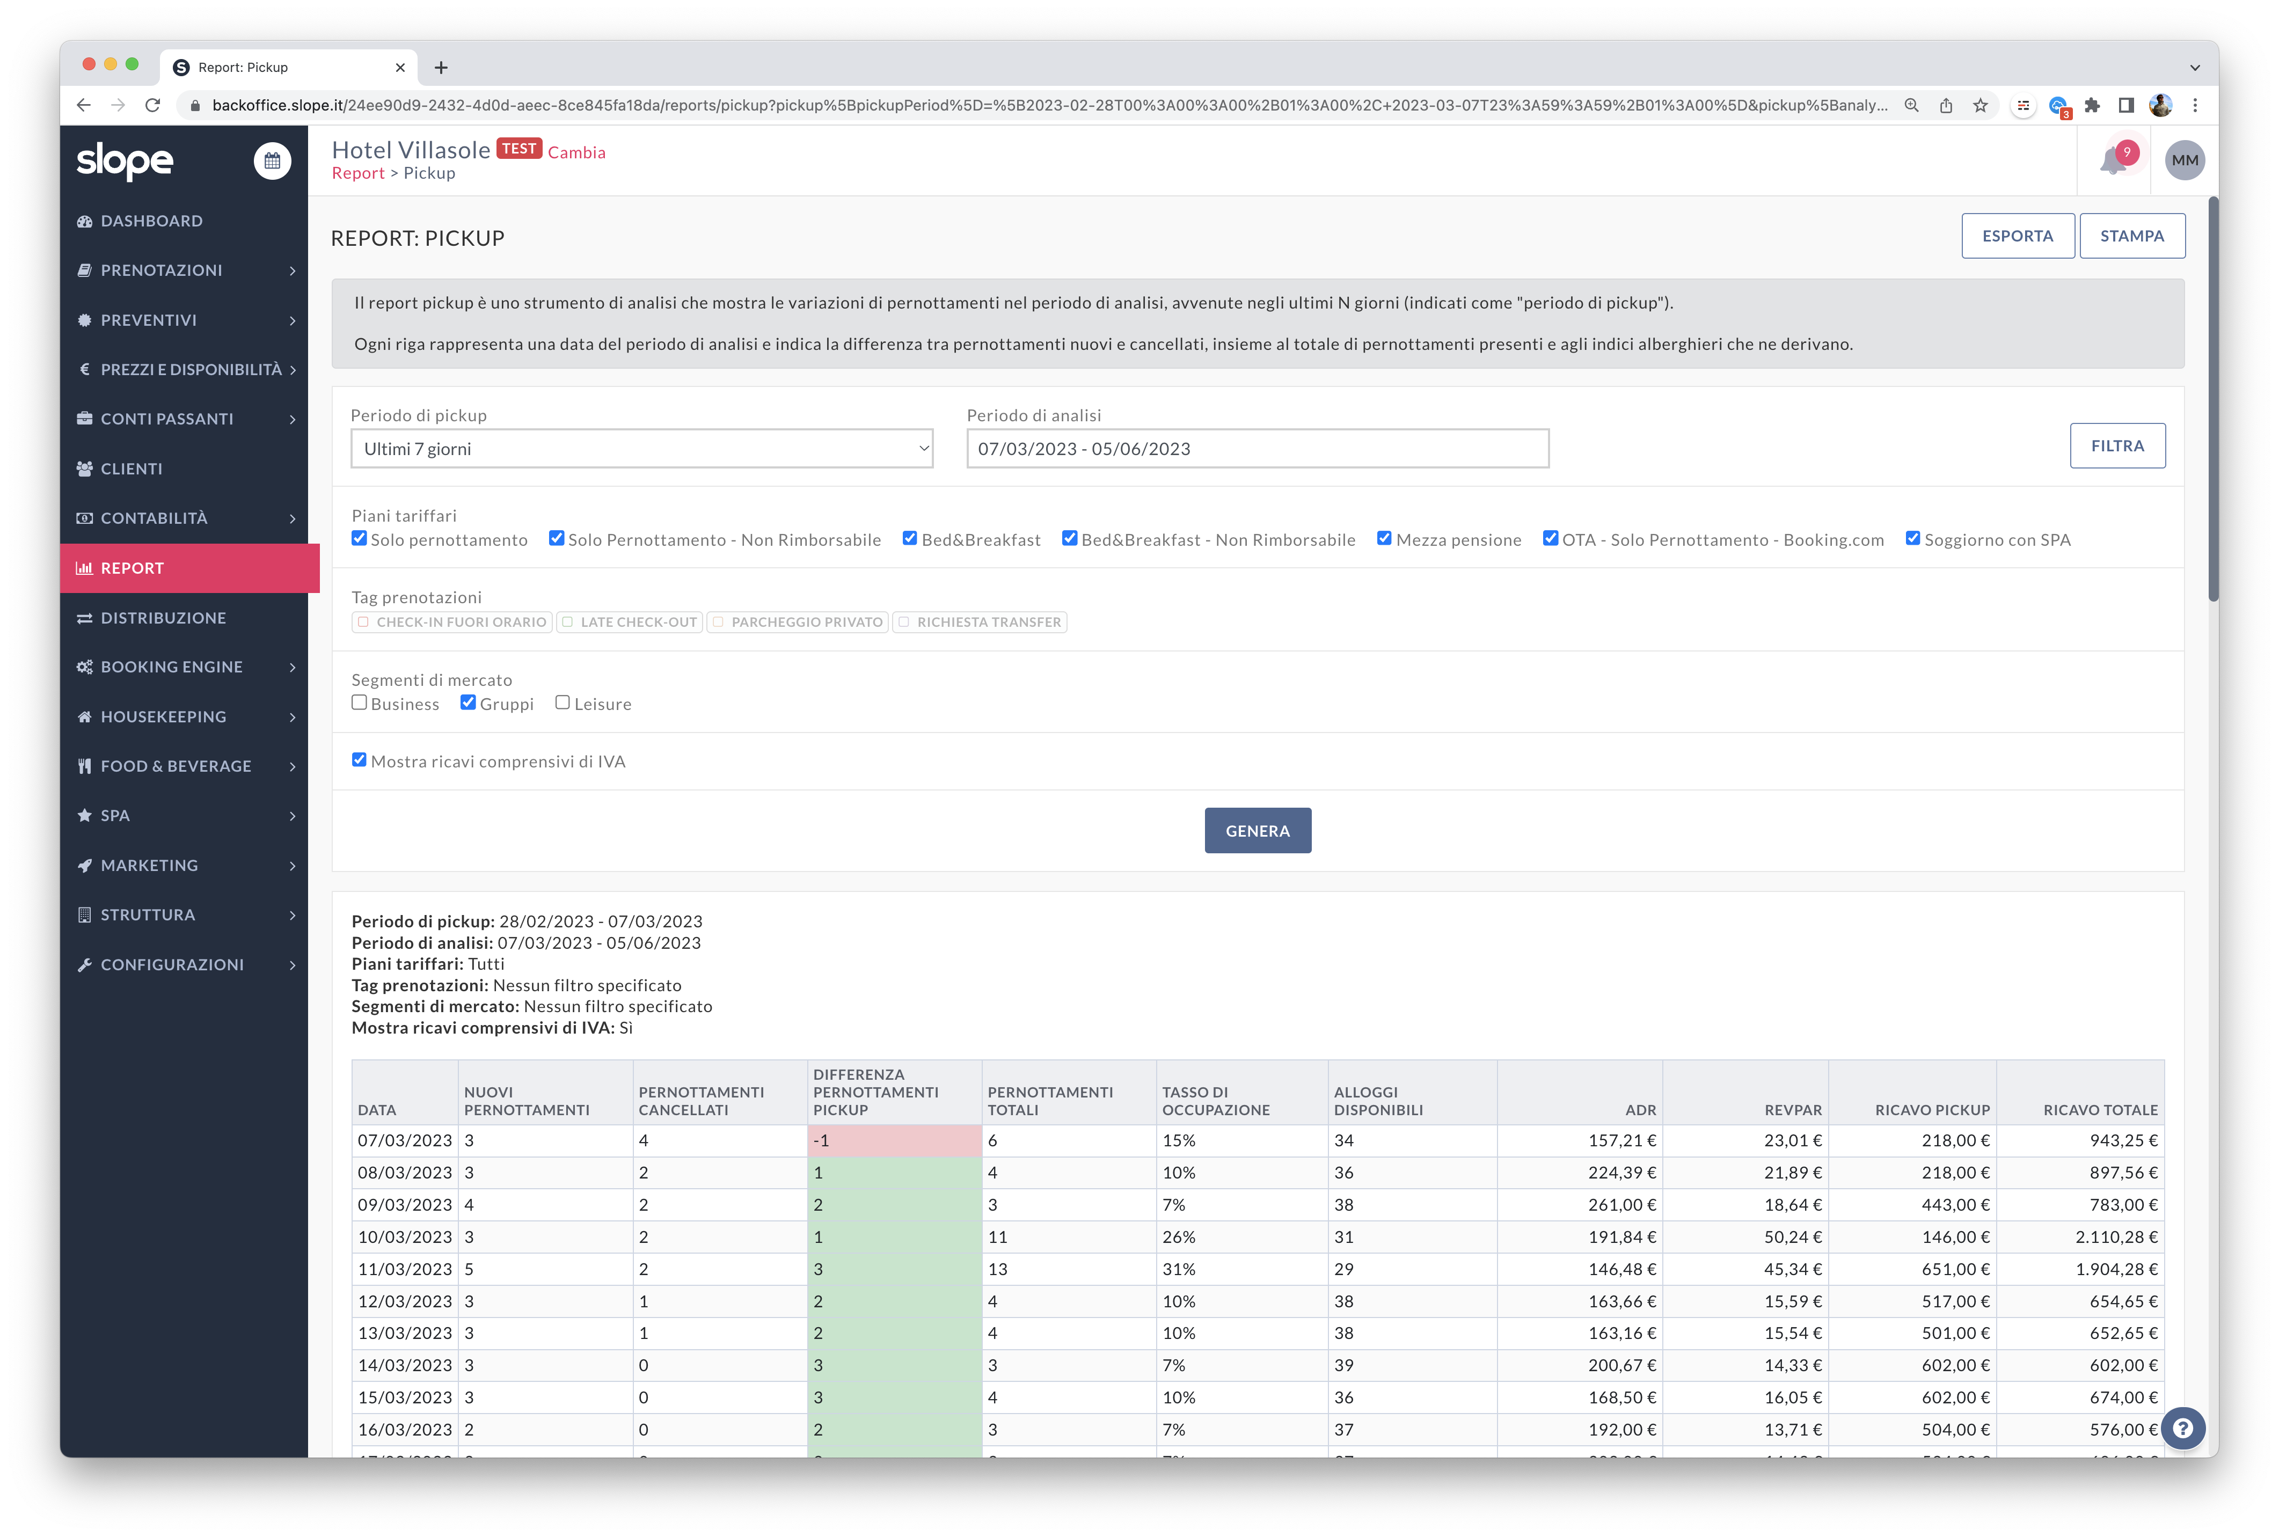The image size is (2279, 1537).
Task: Open Clienti in the sidebar
Action: point(184,470)
